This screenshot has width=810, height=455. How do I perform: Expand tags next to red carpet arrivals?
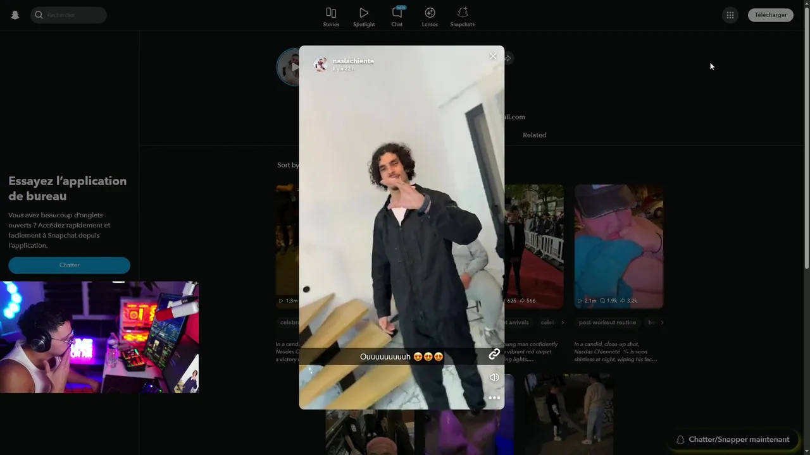[x=563, y=322]
